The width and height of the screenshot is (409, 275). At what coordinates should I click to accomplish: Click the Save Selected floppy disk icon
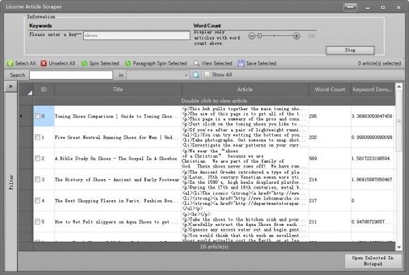[241, 63]
